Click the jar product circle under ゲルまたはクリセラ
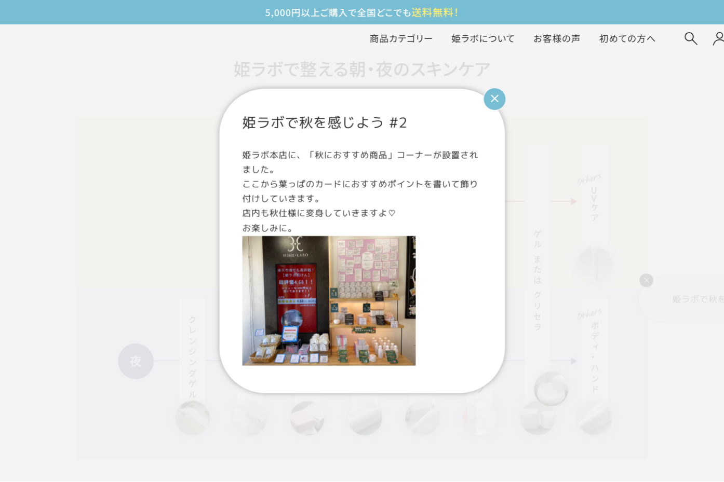 (x=551, y=389)
